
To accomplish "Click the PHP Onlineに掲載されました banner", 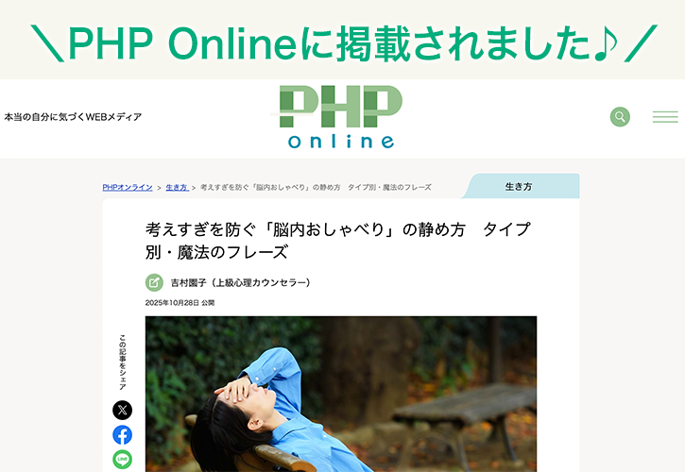I will [343, 43].
